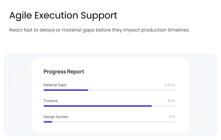Viewport: 221px width, 140px height.
Task: Click the word 'Report' in the card title
Action: (76, 72)
